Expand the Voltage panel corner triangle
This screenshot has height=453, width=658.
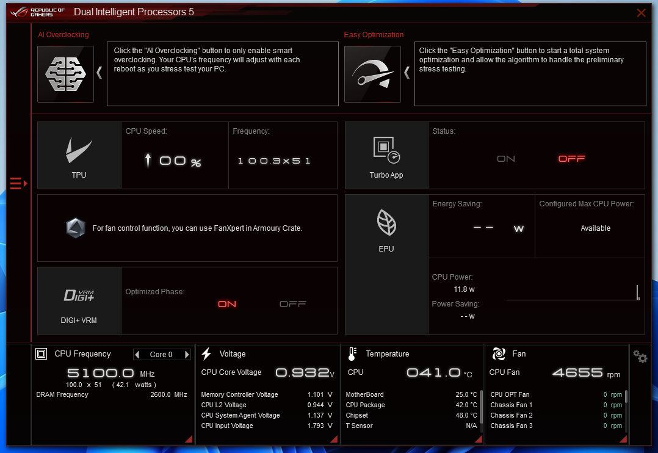[334, 439]
